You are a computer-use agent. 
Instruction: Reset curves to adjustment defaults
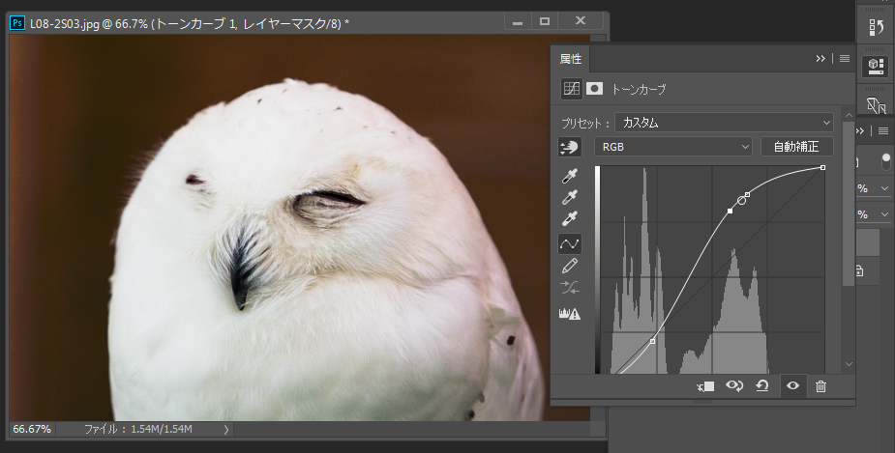[x=761, y=386]
